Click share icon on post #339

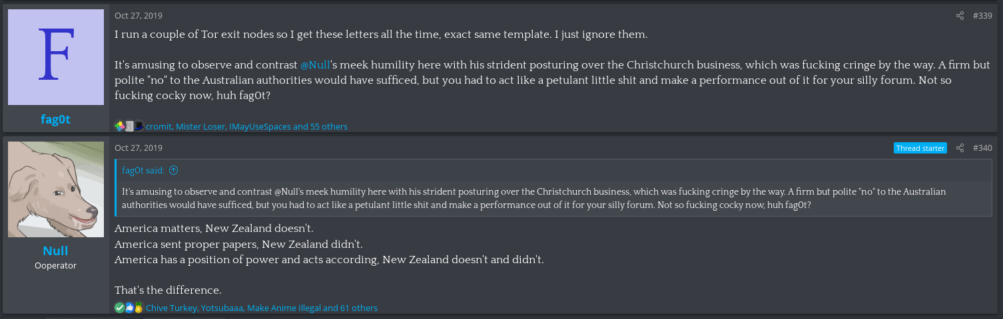click(960, 16)
